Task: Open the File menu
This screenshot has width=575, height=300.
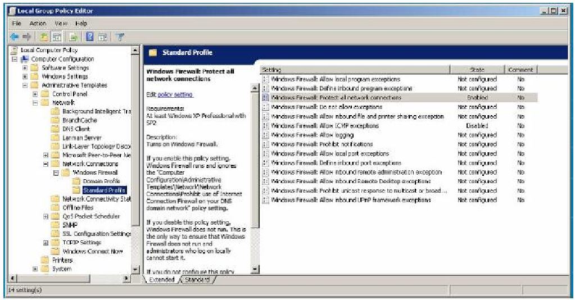Action: click(x=17, y=24)
